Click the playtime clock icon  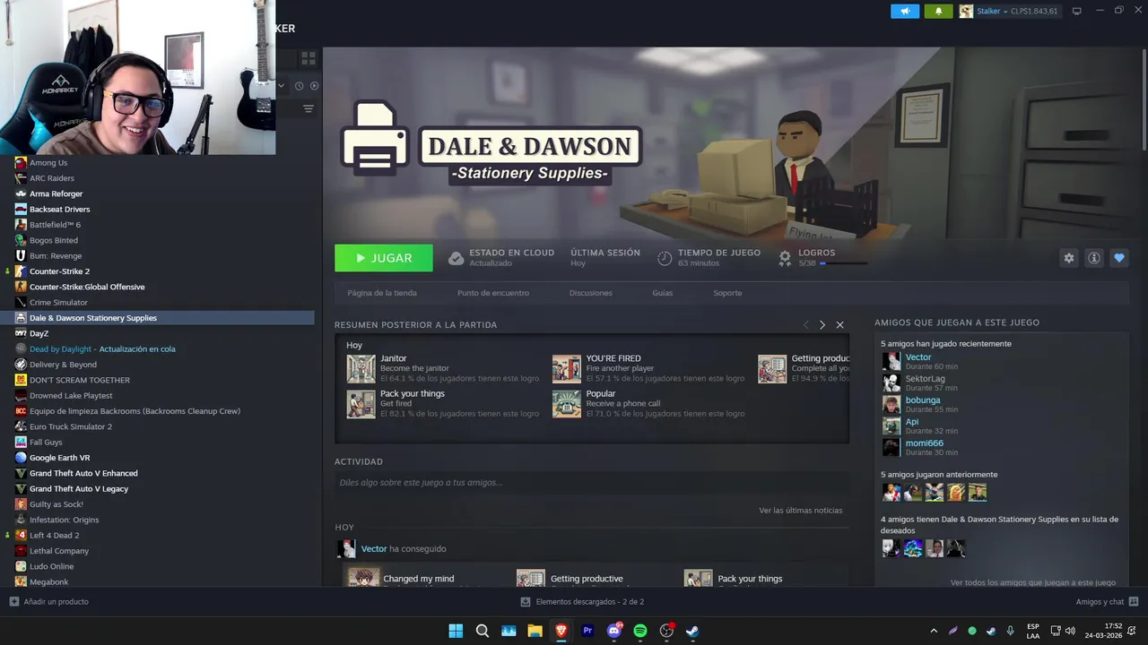coord(665,258)
